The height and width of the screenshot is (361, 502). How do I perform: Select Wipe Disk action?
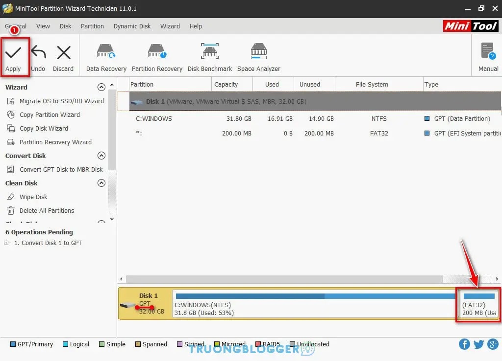click(33, 197)
